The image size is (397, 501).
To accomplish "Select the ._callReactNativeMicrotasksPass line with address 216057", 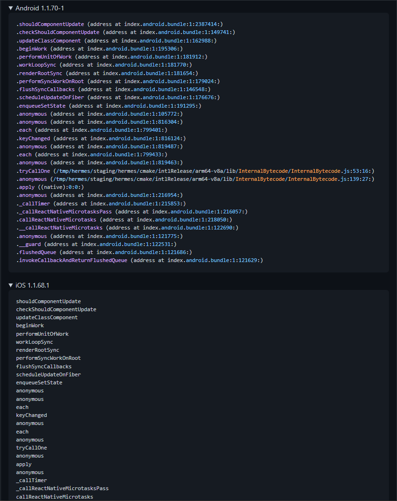I will [x=132, y=212].
